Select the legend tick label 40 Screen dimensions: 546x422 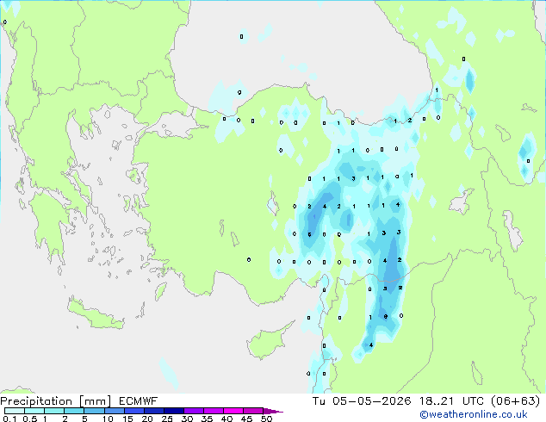click(226, 419)
